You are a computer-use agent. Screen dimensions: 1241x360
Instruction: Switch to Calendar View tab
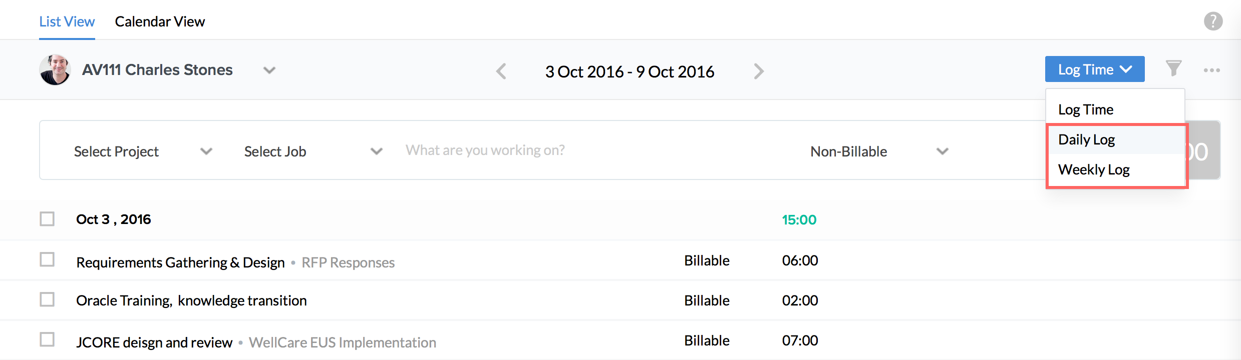coord(160,21)
